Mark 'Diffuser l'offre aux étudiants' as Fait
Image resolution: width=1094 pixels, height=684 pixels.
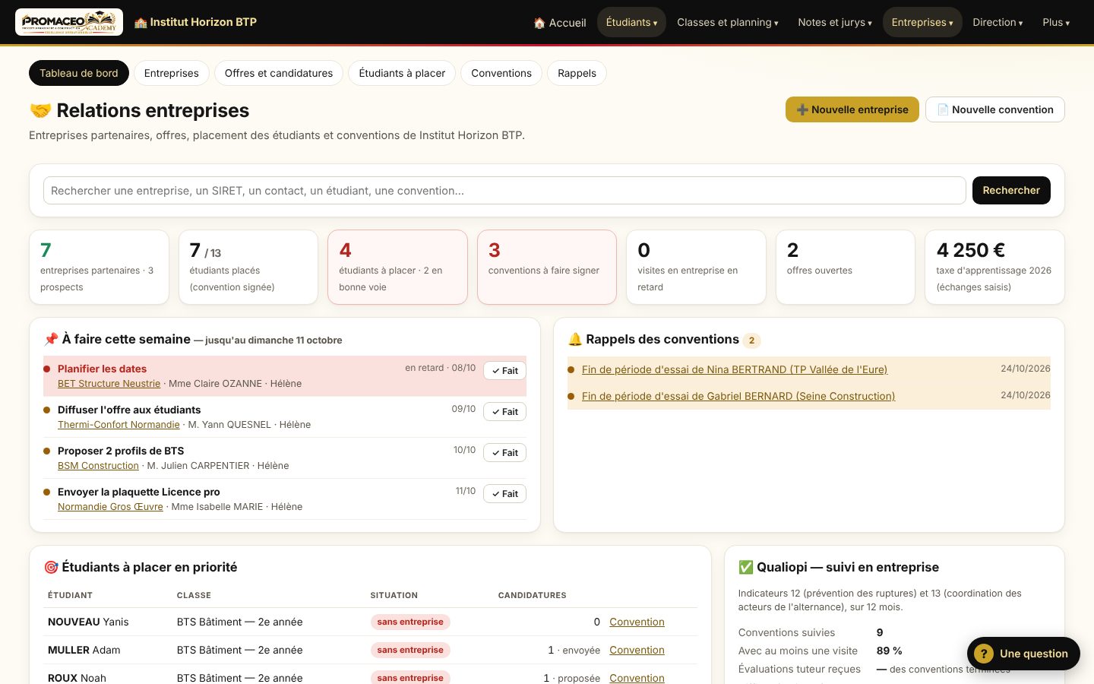click(504, 412)
